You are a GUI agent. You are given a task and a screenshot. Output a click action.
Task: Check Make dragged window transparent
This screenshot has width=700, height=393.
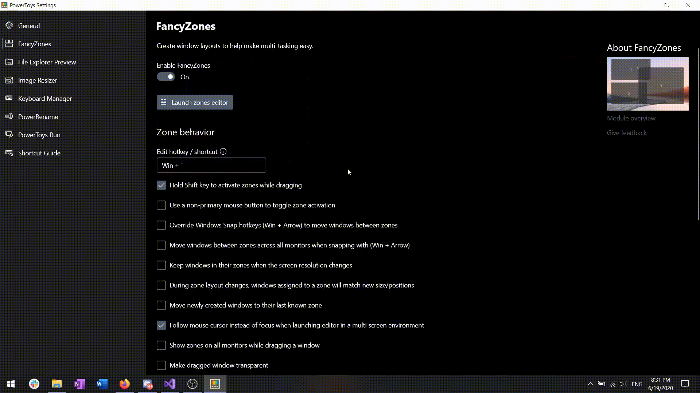[x=161, y=365]
